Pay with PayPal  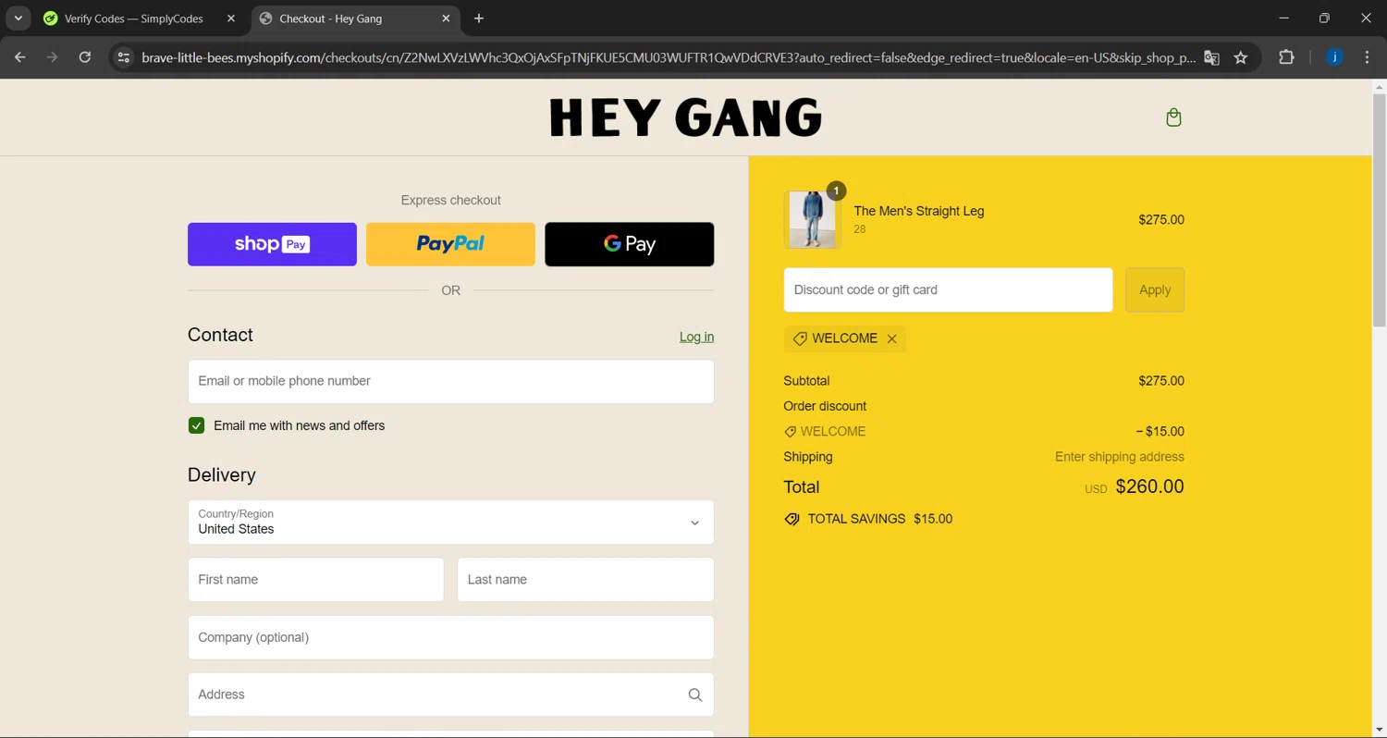[x=450, y=244]
